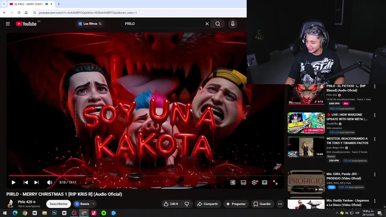This screenshot has height=217, width=386.
Task: Open Los filtros extension button
Action: click(x=90, y=24)
